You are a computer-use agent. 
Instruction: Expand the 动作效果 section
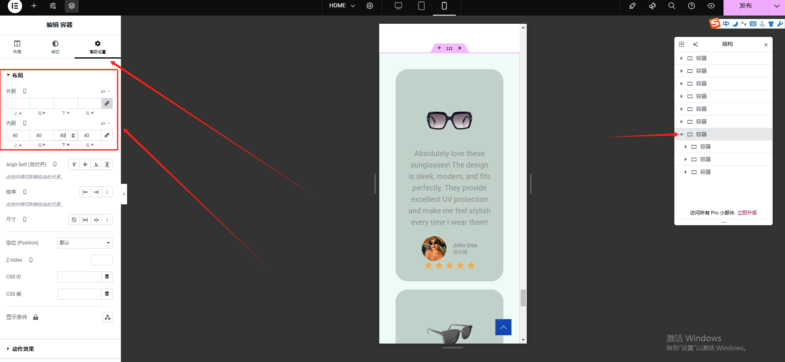point(23,349)
